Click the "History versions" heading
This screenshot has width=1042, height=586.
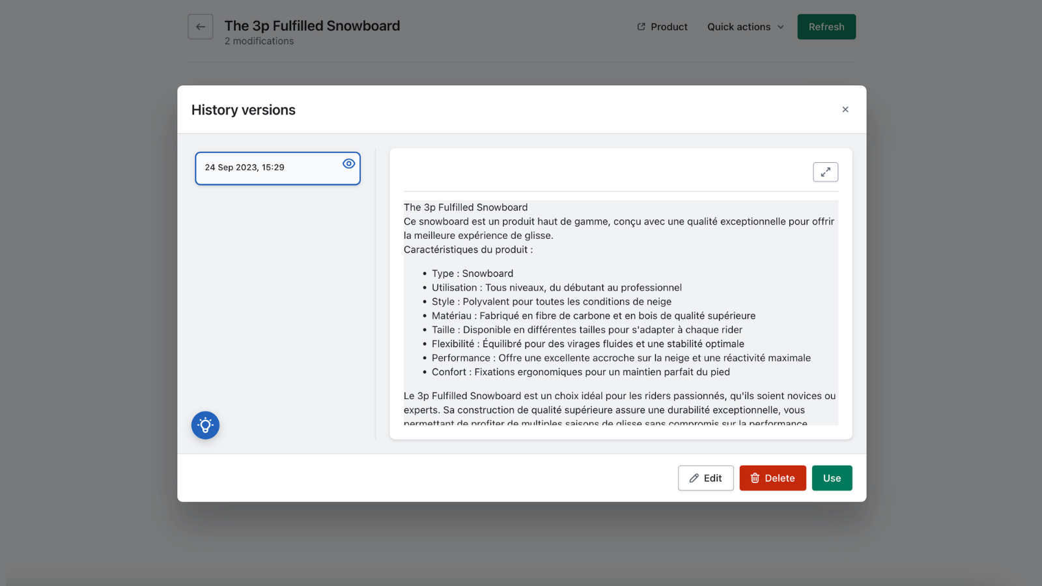click(244, 110)
